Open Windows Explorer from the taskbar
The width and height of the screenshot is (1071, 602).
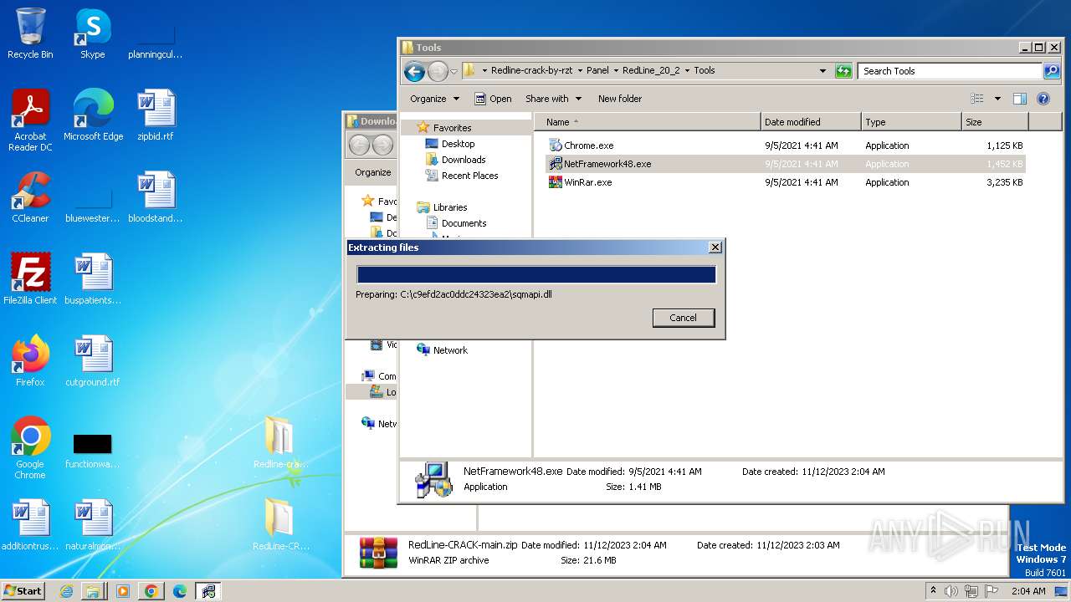(93, 591)
